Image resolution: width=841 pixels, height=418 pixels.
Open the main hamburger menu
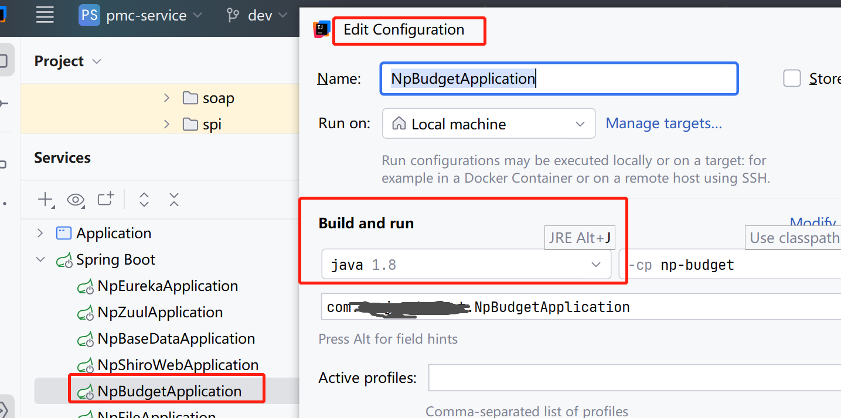tap(45, 15)
